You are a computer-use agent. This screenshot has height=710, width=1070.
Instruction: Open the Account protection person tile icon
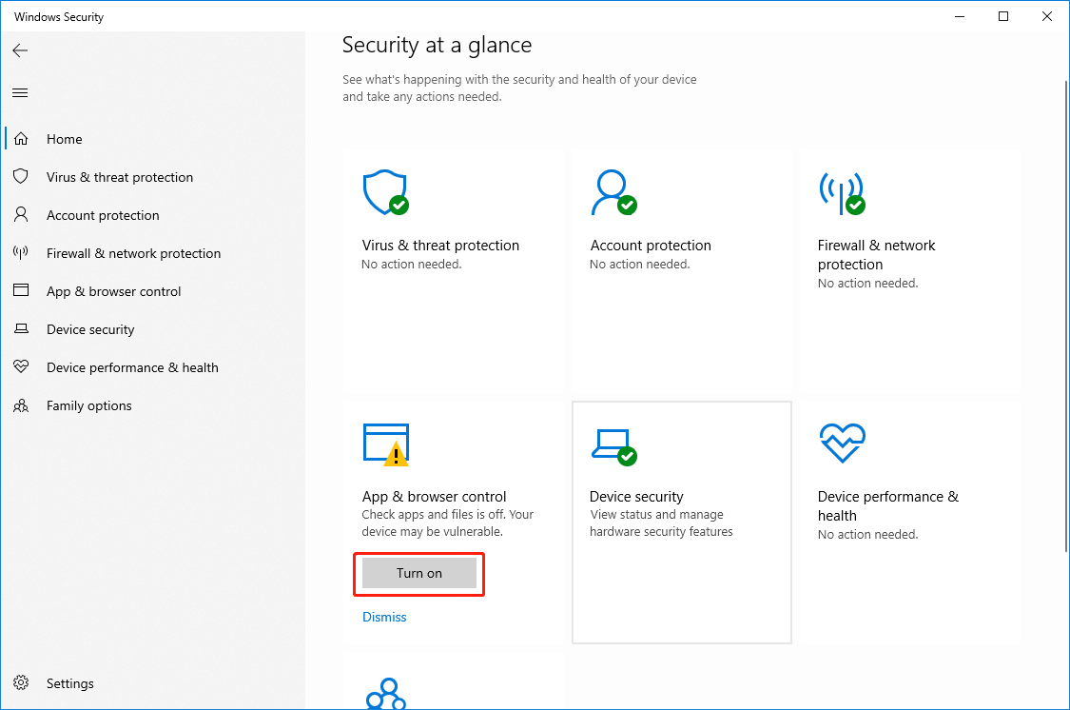[613, 192]
